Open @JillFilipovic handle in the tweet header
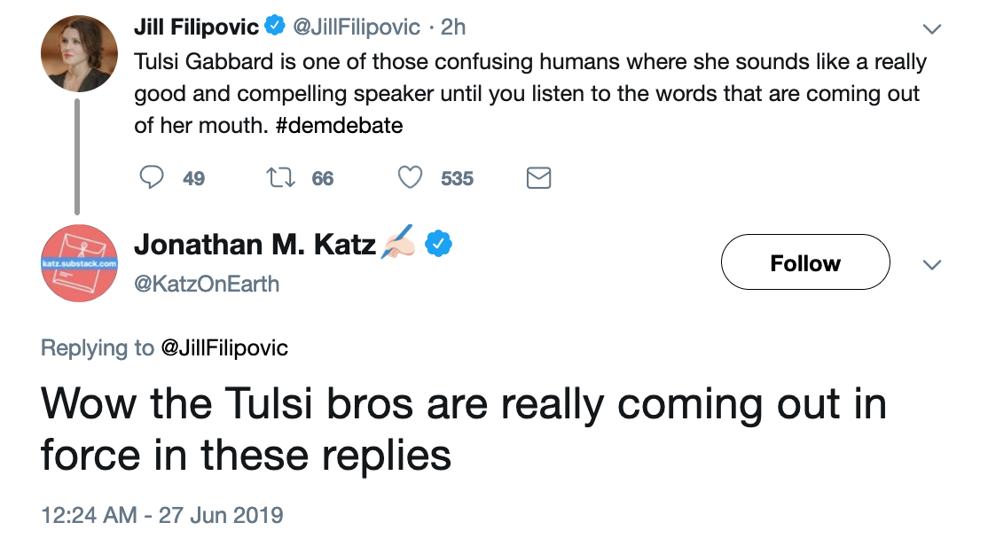This screenshot has height=546, width=988. click(x=357, y=27)
